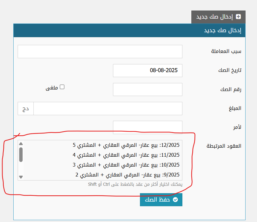This screenshot has height=222, width=257.
Task: Open the إدخال صك جديد tab
Action: coord(218,17)
